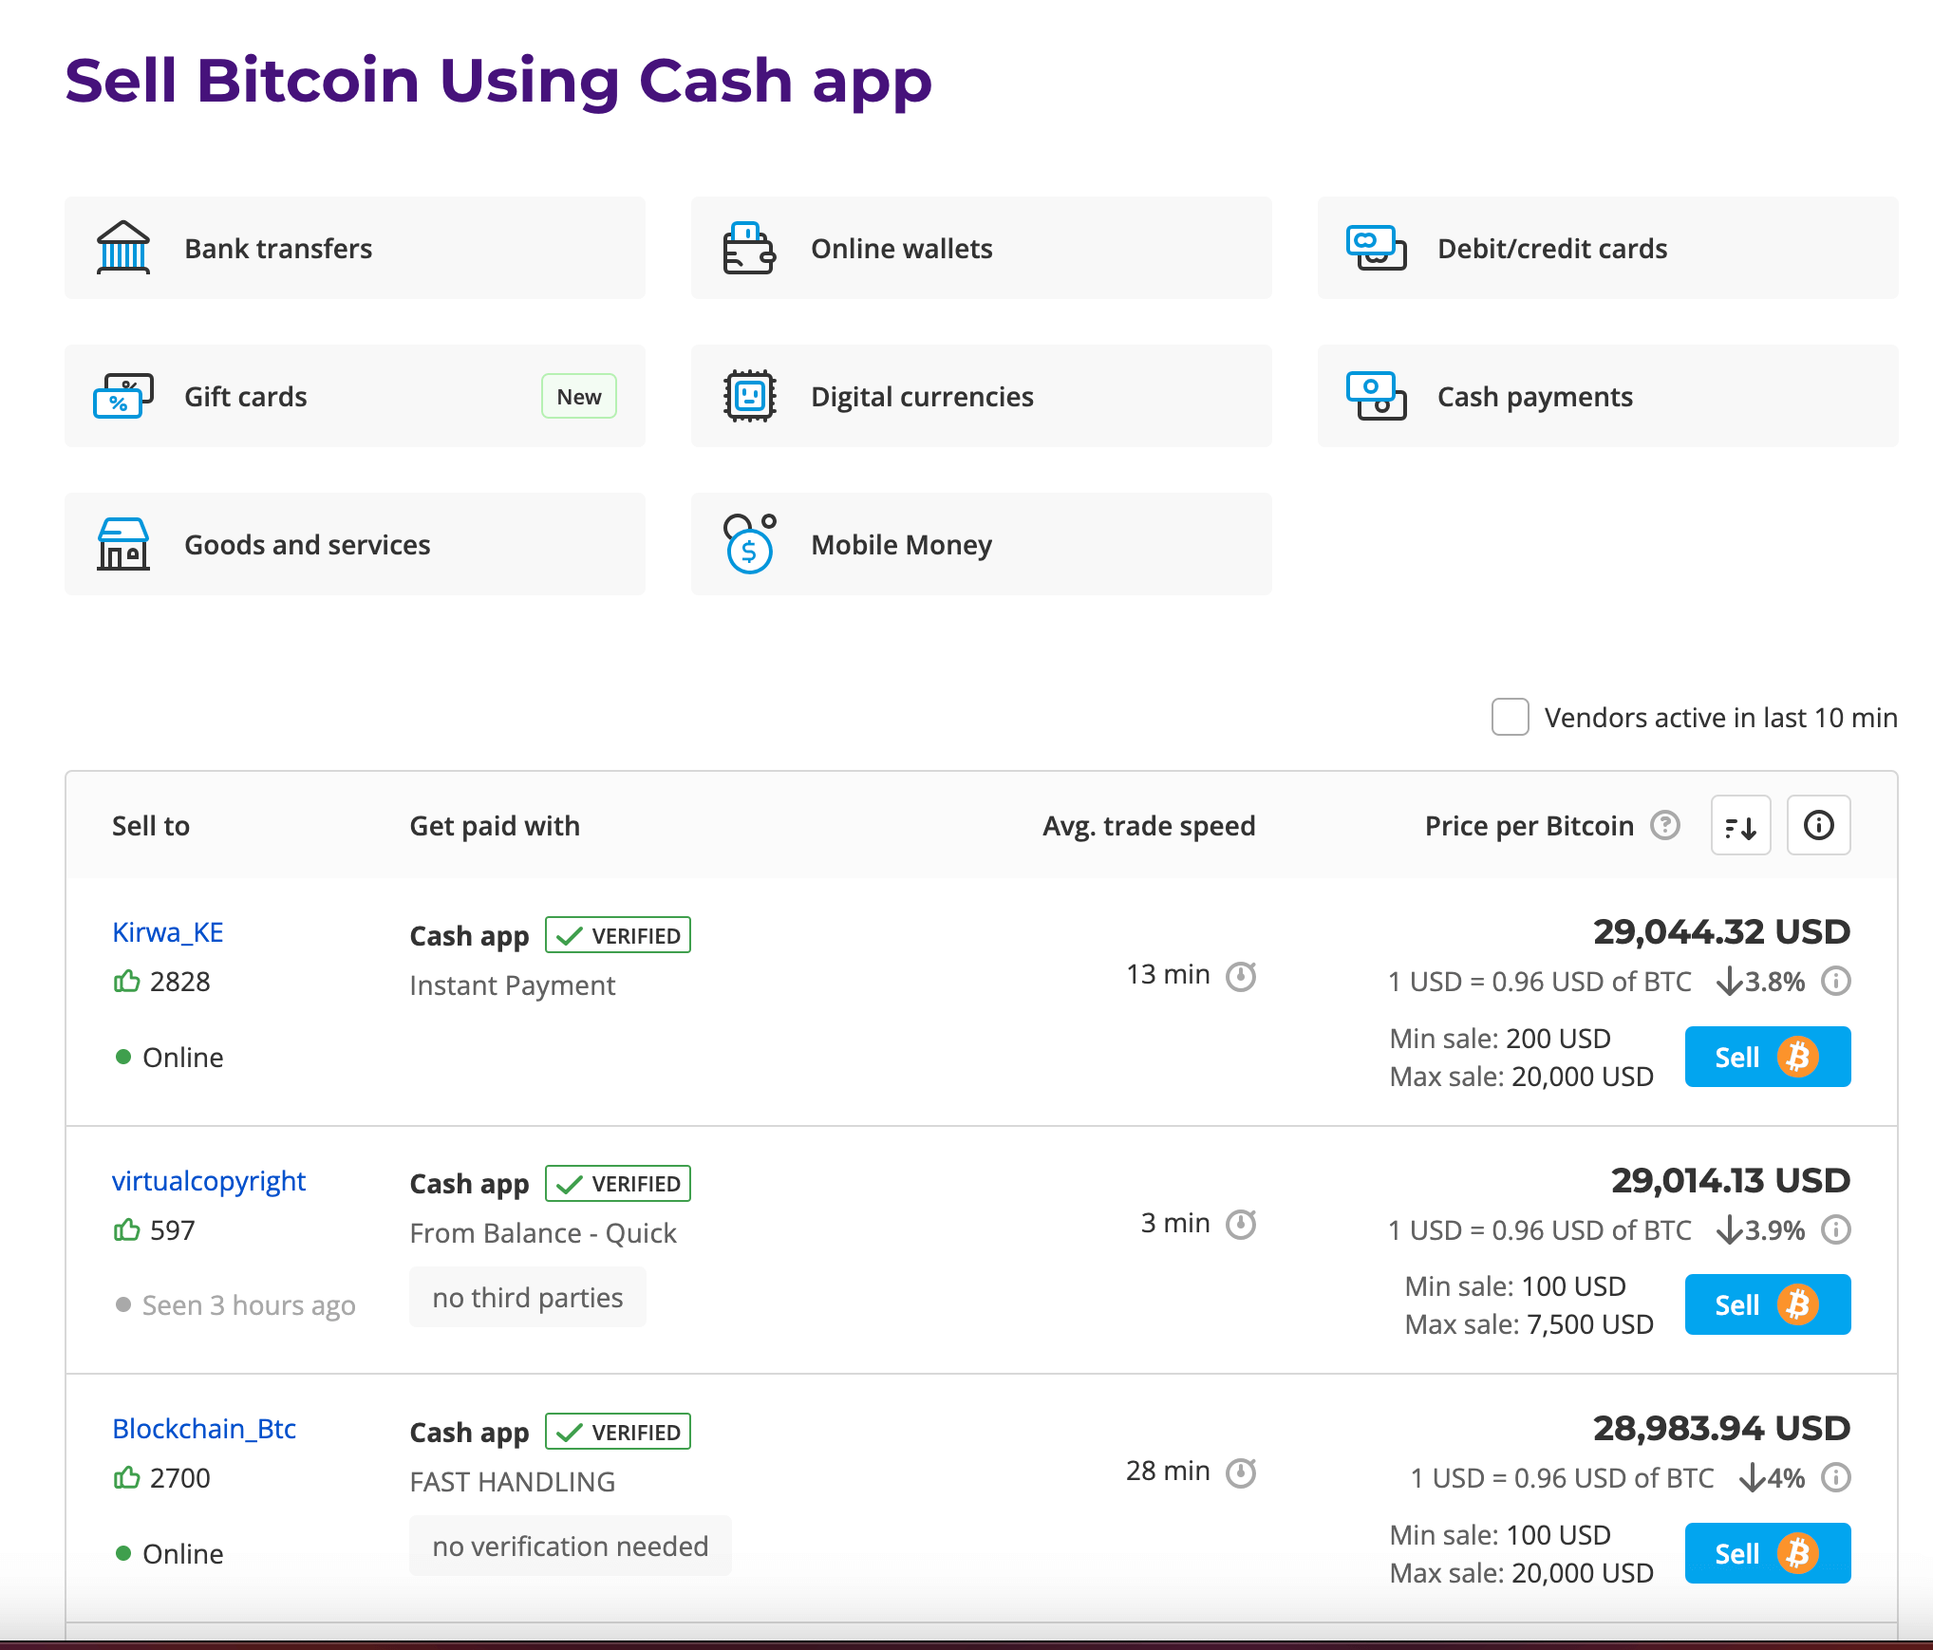Screen dimensions: 1933x1650
Task: Click the thumbs-up icon for Blockchain_Btc
Action: click(126, 1477)
